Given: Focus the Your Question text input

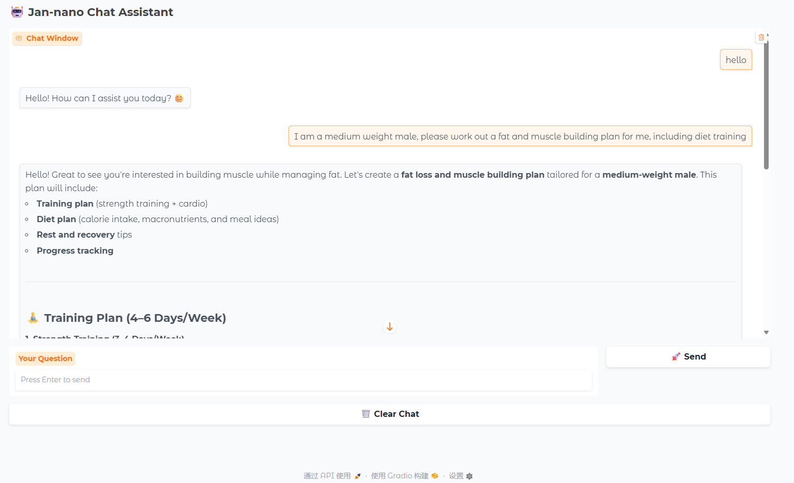Looking at the screenshot, I should (x=303, y=380).
